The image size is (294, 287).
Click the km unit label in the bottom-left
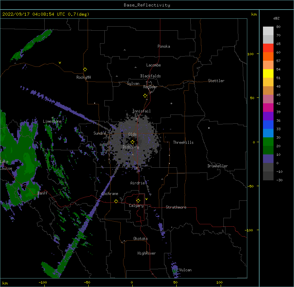[x=5, y=283]
